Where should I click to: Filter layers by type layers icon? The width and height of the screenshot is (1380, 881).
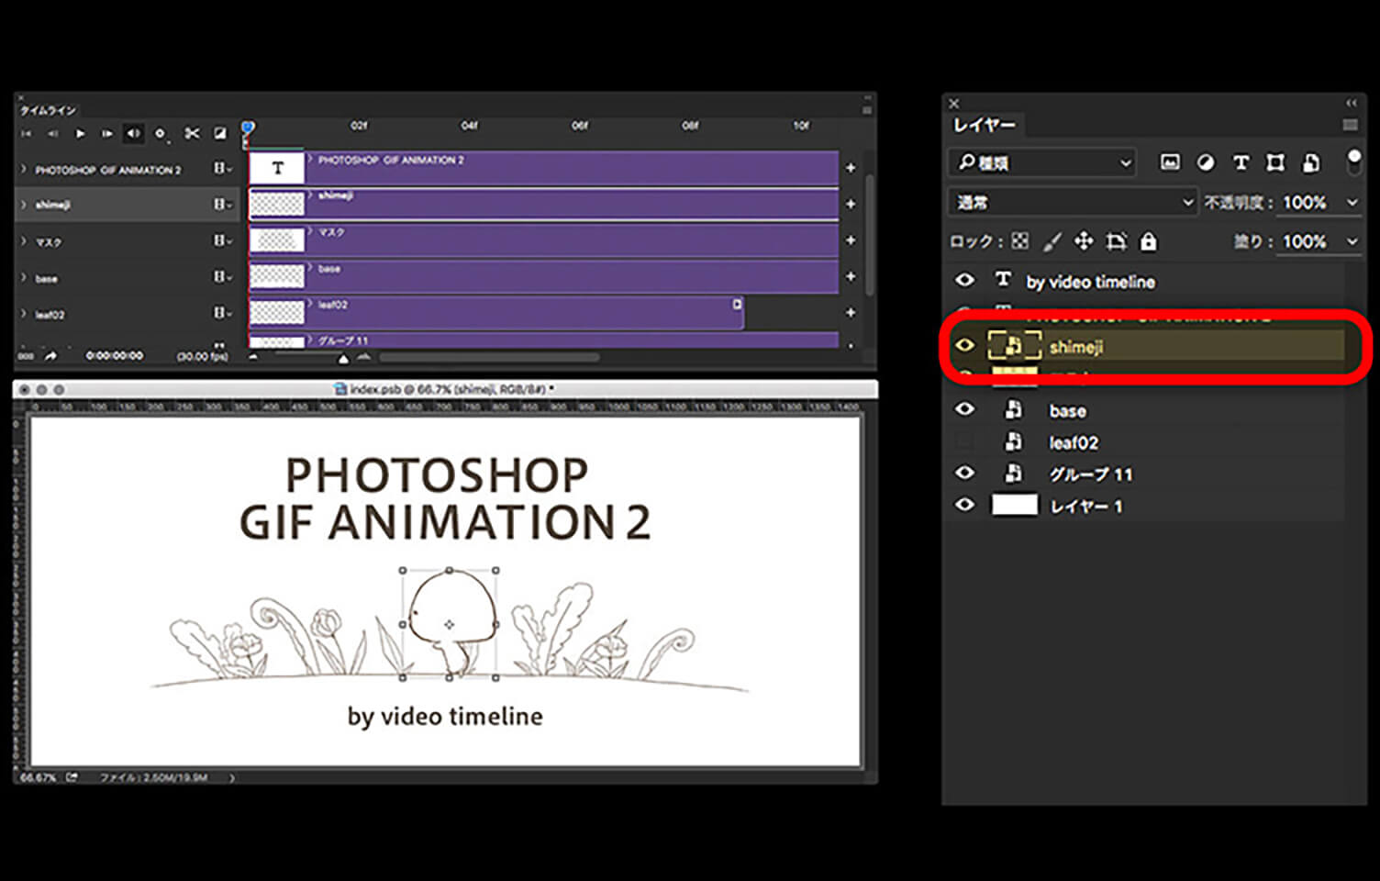(x=1241, y=162)
